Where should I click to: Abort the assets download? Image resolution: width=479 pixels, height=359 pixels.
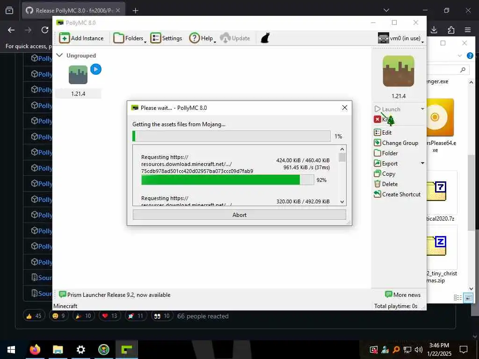[239, 215]
